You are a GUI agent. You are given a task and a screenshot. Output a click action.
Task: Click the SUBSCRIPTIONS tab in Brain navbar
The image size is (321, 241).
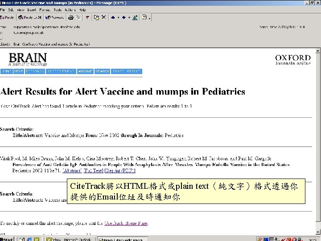tap(61, 71)
